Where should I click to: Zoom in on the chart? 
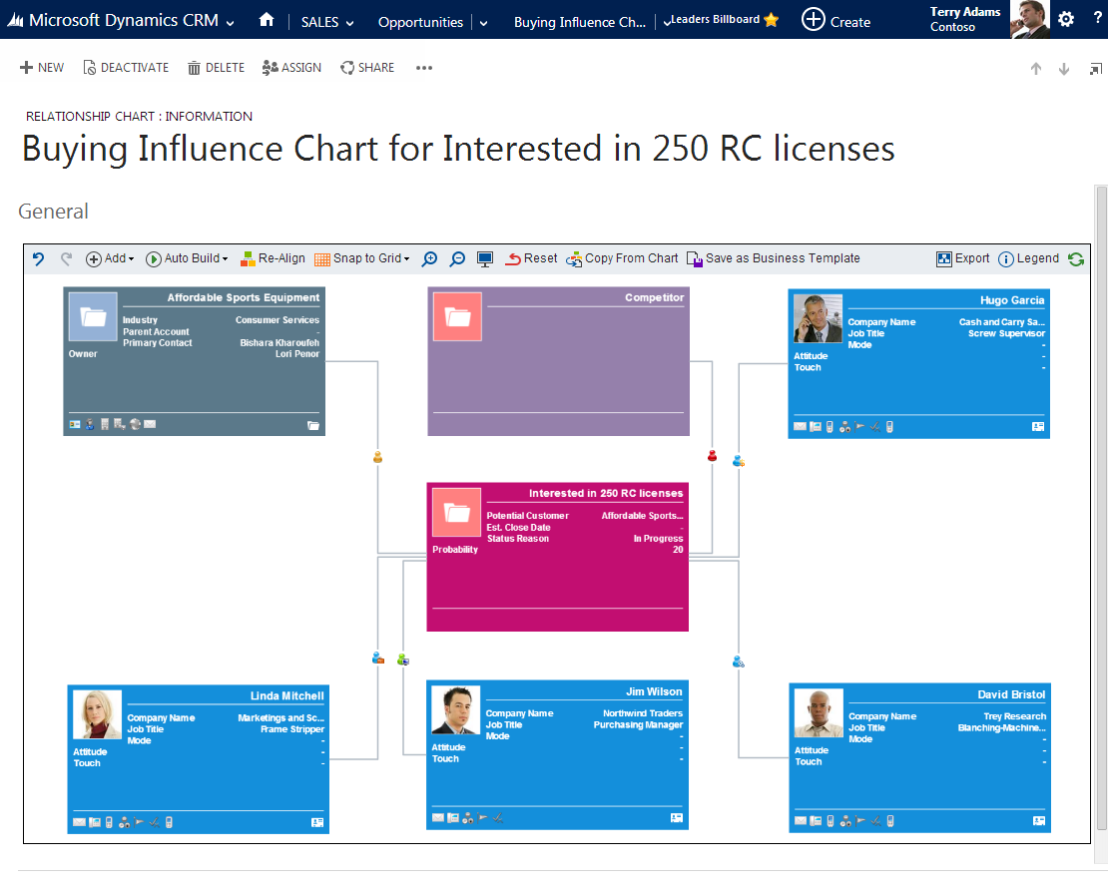429,259
